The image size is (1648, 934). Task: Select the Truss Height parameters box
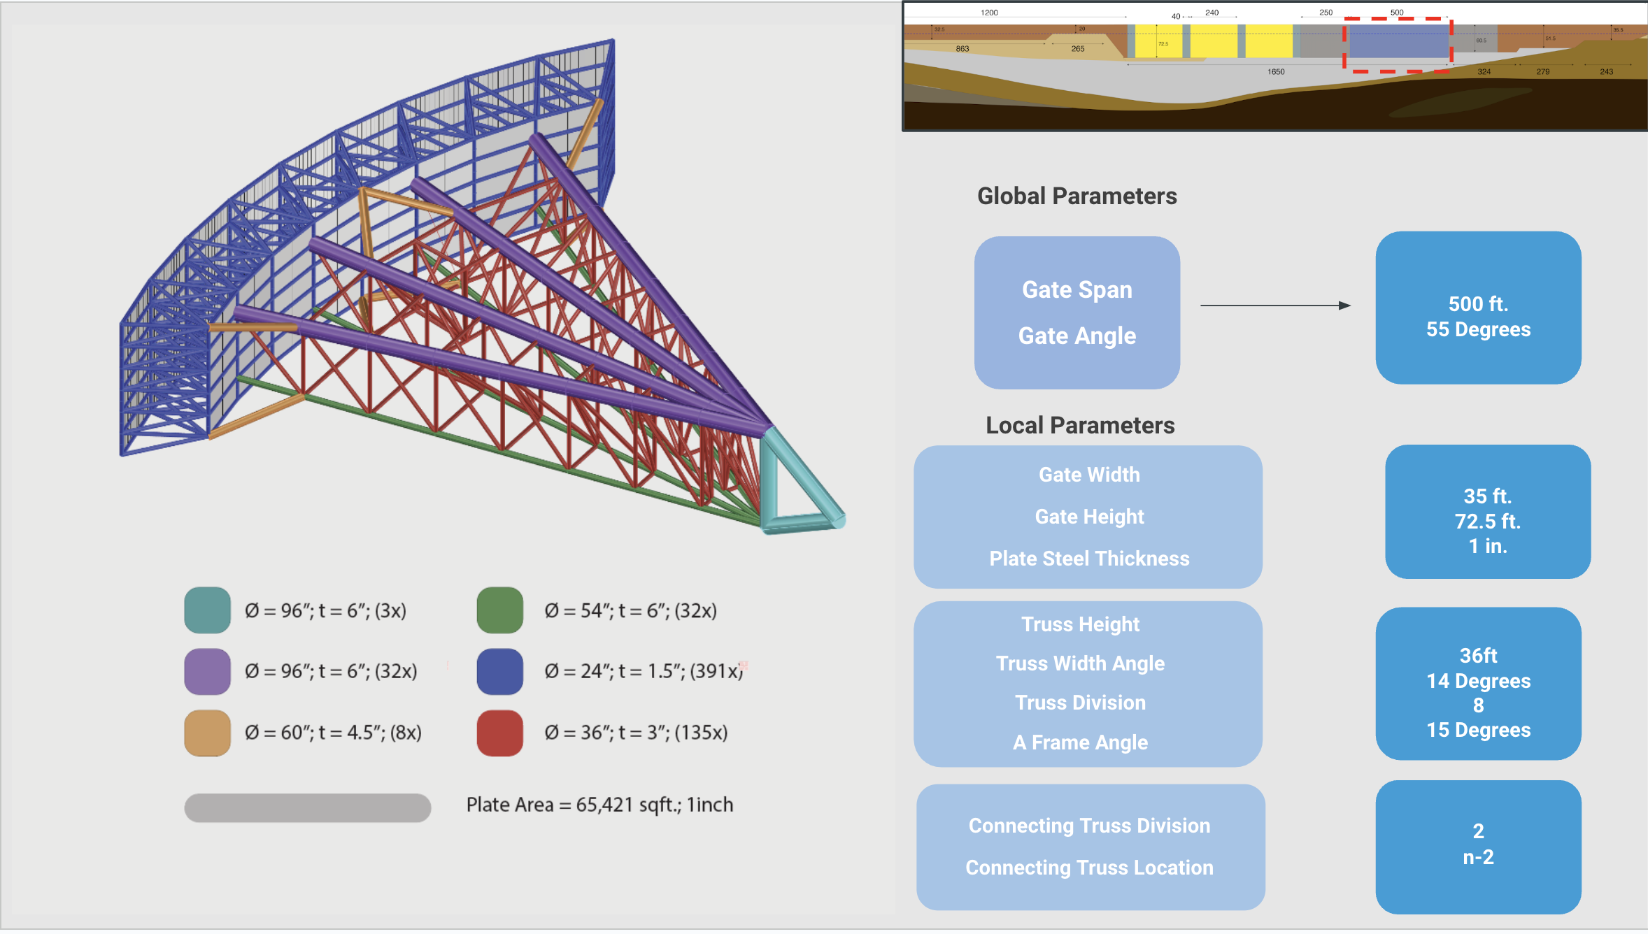(x=1088, y=684)
